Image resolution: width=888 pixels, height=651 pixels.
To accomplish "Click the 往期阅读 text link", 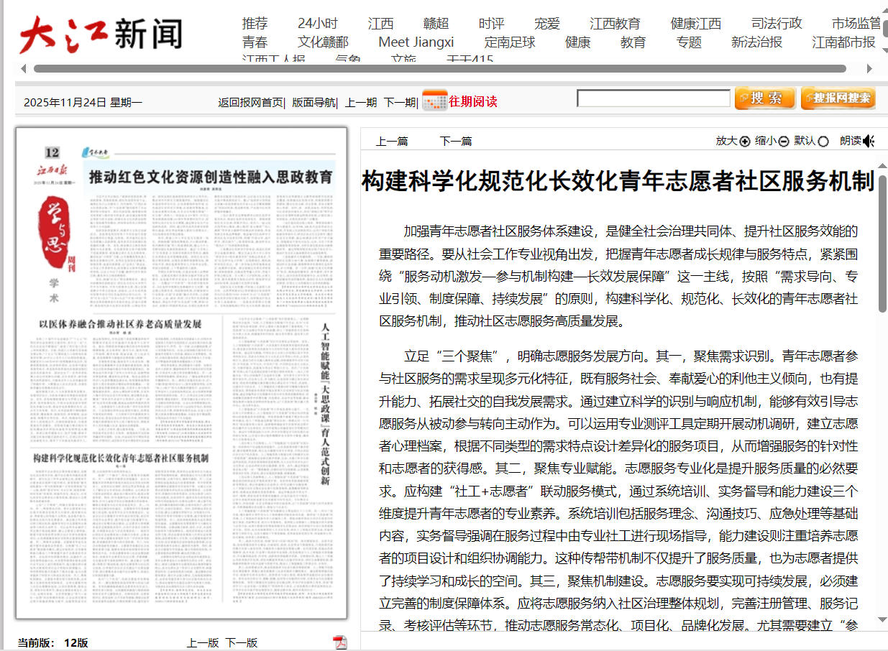I will [x=473, y=101].
